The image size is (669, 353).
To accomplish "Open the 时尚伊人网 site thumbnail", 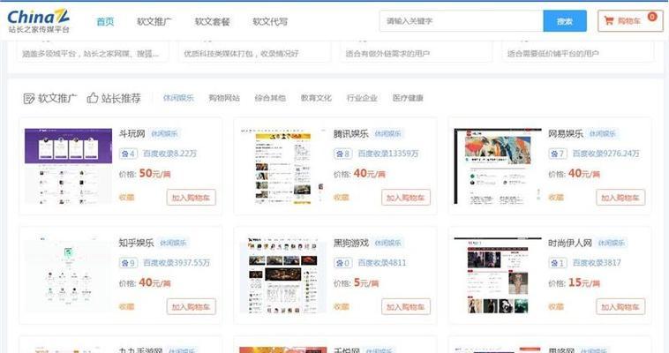I will tap(498, 275).
